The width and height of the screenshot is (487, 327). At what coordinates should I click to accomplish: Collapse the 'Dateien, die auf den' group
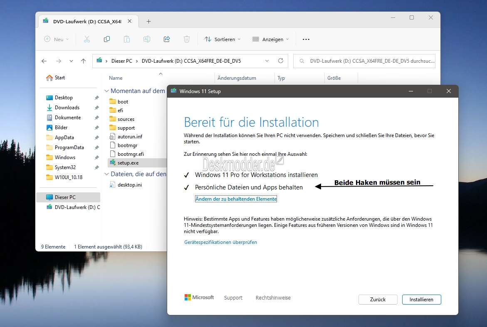106,174
